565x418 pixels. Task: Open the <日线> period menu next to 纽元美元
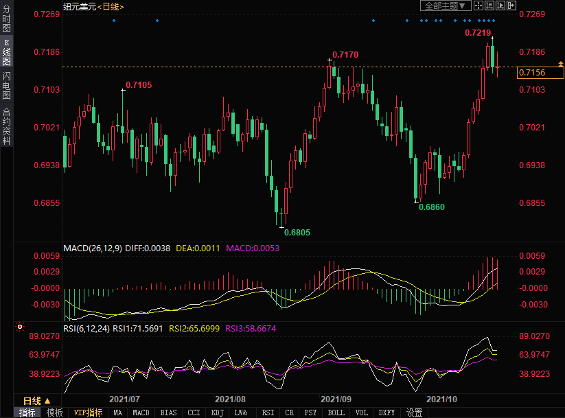(x=110, y=6)
